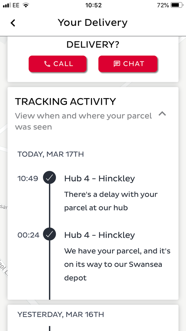
Task: Tap the battery icon in status bar
Action: click(x=177, y=5)
